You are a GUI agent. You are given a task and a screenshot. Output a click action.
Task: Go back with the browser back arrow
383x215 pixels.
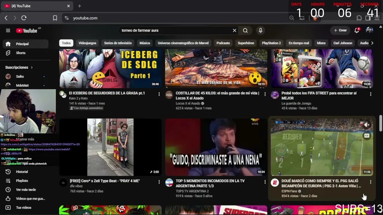(6, 18)
